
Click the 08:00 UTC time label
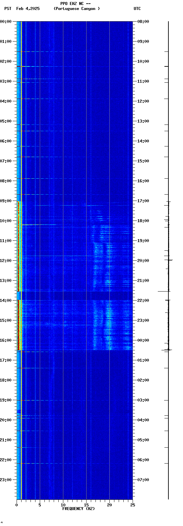pos(143,22)
